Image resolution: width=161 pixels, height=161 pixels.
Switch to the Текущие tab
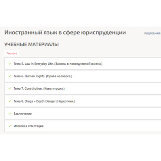[12, 54]
